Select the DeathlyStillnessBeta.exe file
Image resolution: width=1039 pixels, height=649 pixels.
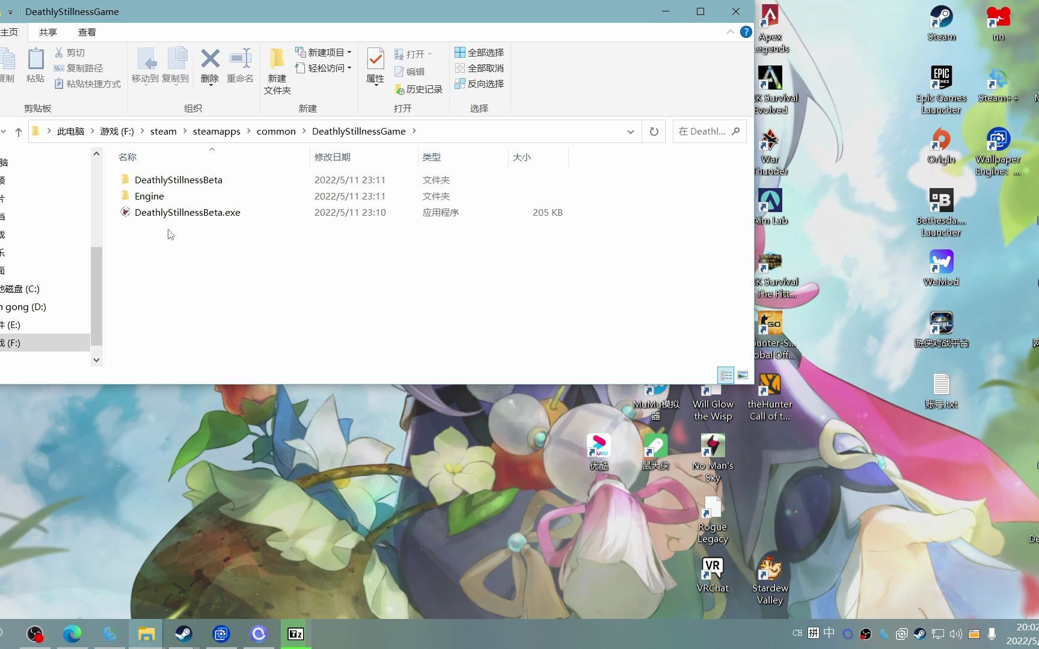coord(342,212)
